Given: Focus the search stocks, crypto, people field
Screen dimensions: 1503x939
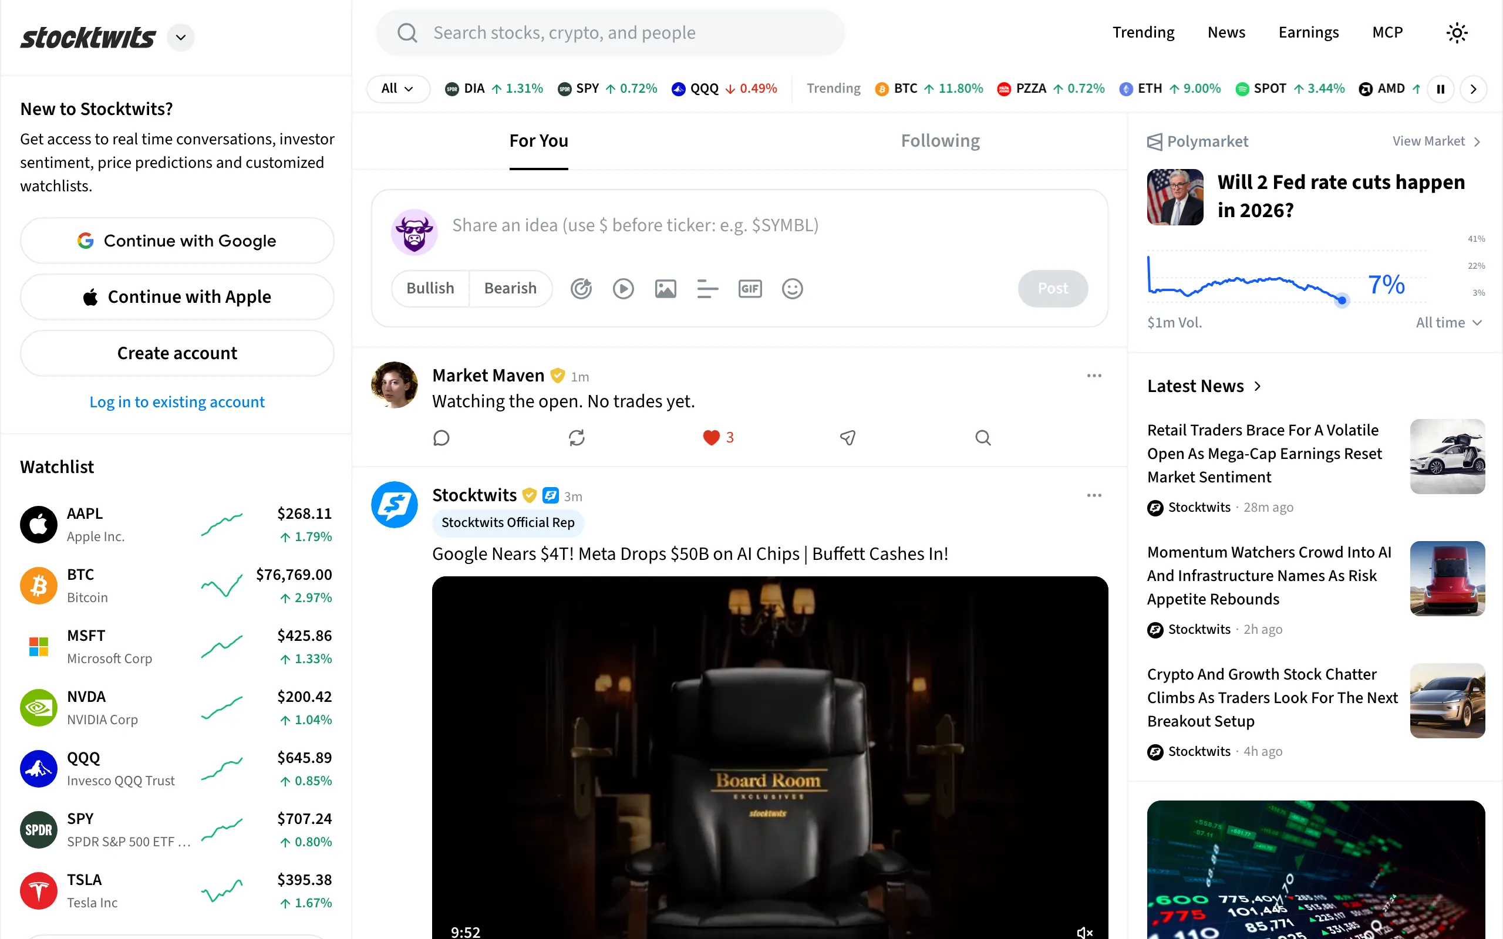Looking at the screenshot, I should coord(610,33).
